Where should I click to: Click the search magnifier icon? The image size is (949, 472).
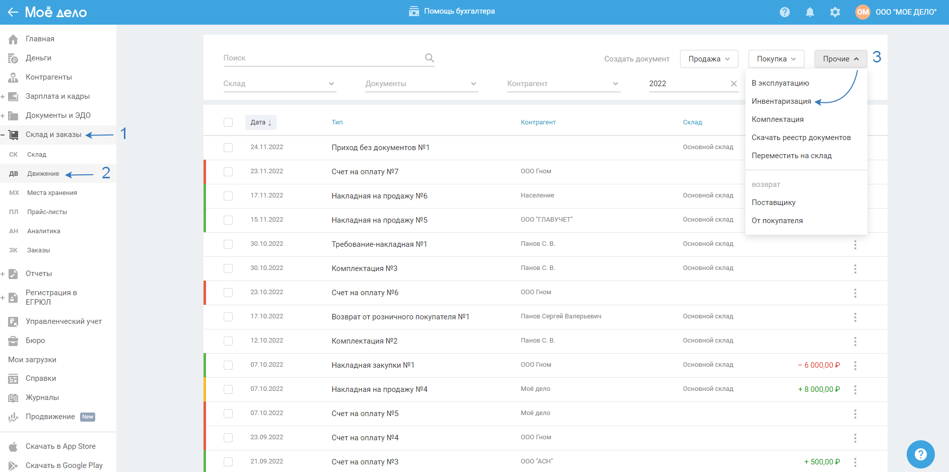429,58
